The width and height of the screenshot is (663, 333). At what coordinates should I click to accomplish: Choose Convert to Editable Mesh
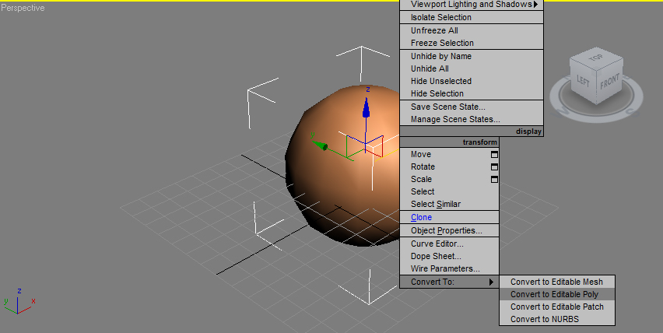click(x=556, y=282)
